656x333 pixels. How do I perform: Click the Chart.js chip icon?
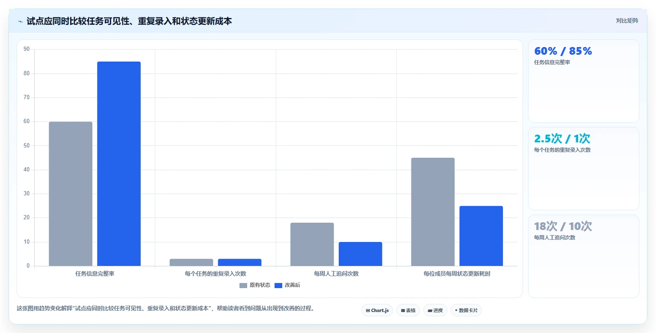(x=368, y=311)
